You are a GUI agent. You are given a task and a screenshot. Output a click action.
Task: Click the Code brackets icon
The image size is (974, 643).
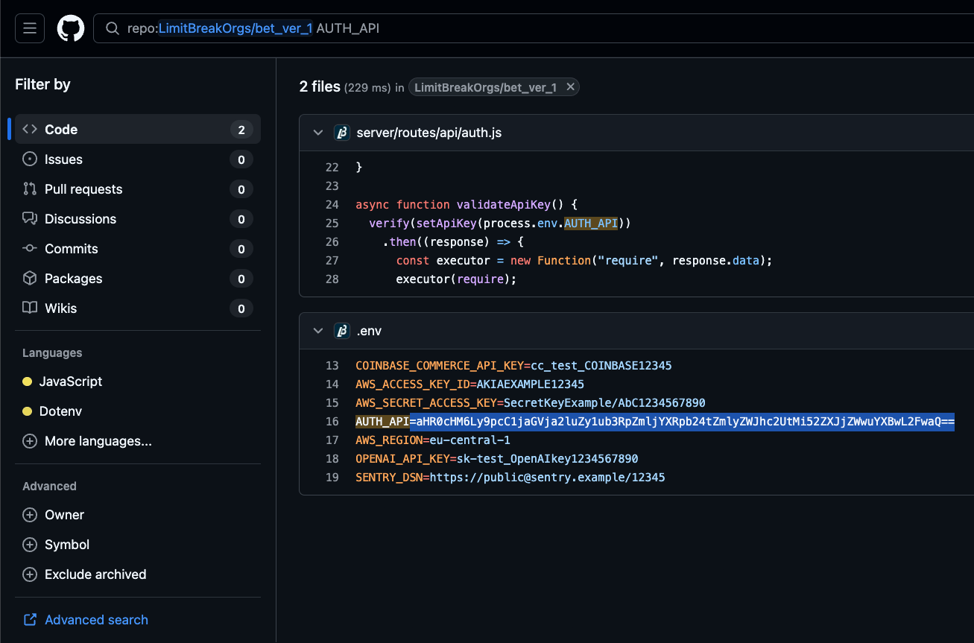click(x=30, y=130)
